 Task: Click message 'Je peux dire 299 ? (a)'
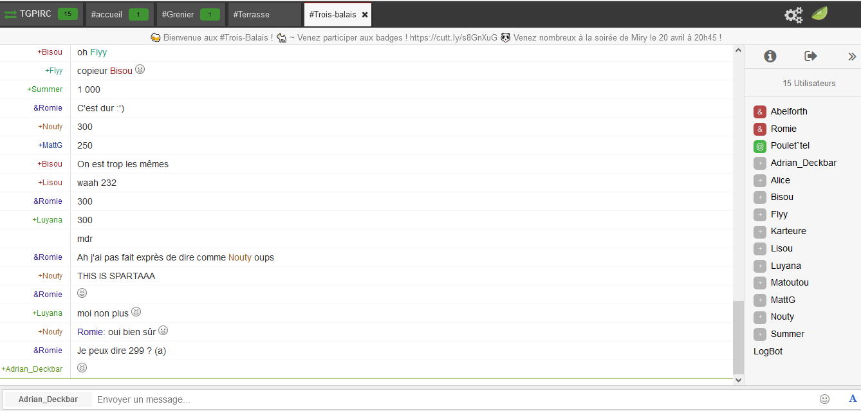[x=122, y=351]
